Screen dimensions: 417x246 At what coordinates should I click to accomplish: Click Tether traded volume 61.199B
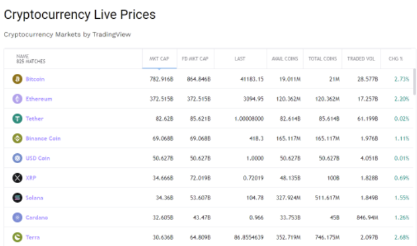click(368, 119)
